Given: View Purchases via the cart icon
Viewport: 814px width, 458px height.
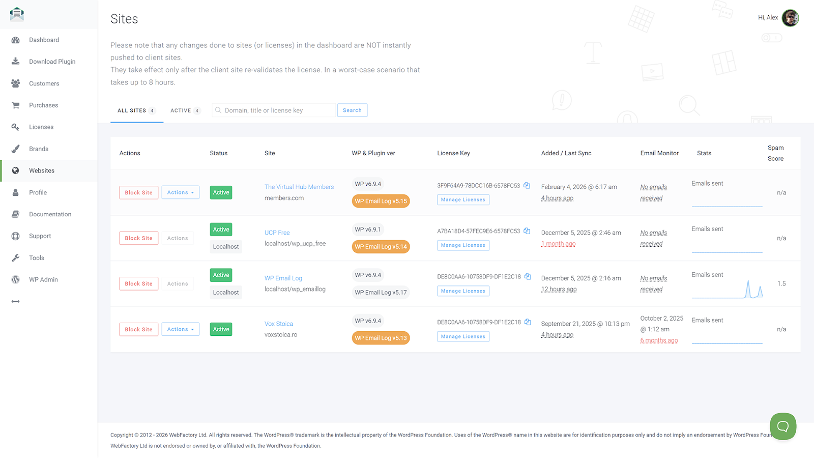Looking at the screenshot, I should click(x=15, y=105).
